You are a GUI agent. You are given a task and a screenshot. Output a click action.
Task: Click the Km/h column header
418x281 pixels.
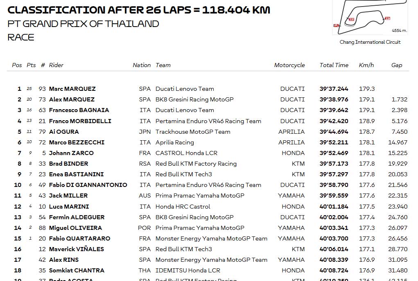366,65
